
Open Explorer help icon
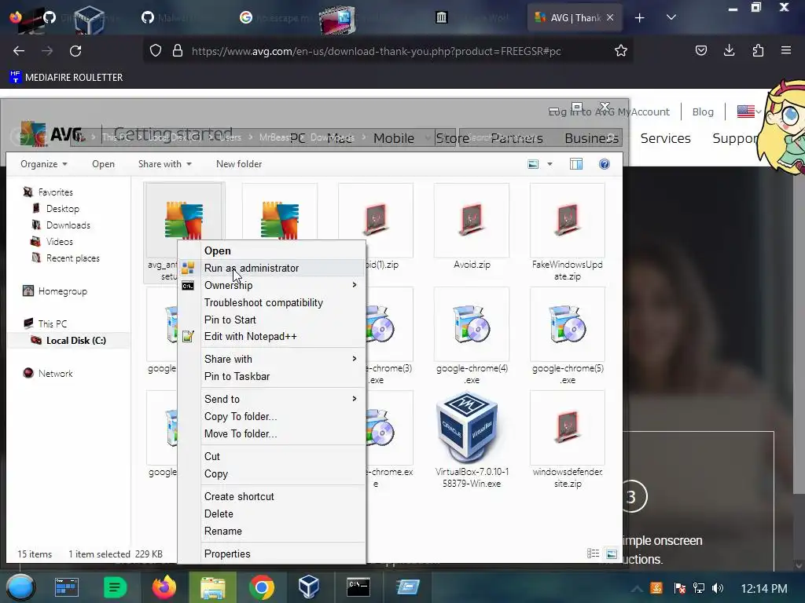[605, 164]
